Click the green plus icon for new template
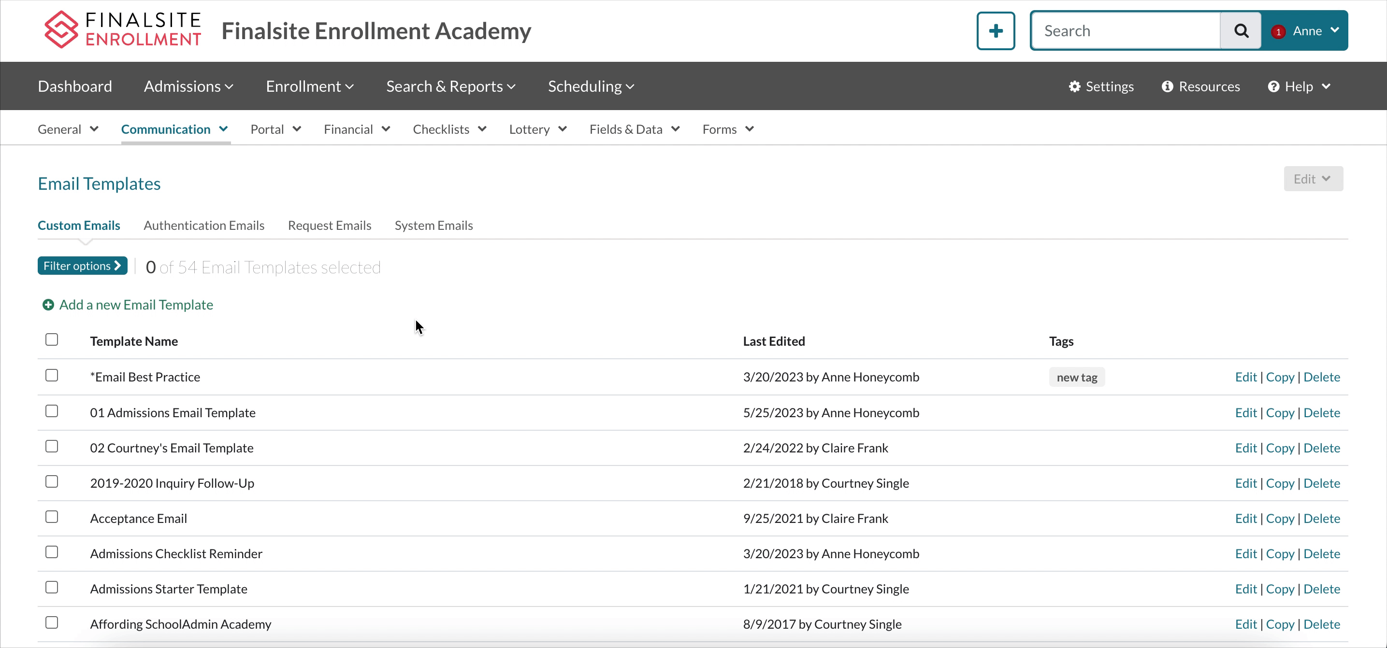Screen dimensions: 1387x648 (48, 305)
